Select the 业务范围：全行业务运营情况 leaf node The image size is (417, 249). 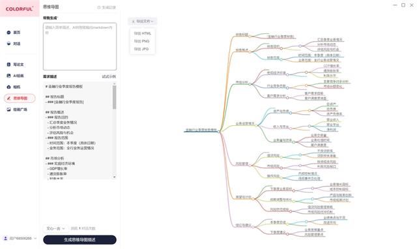pyautogui.click(x=319, y=61)
